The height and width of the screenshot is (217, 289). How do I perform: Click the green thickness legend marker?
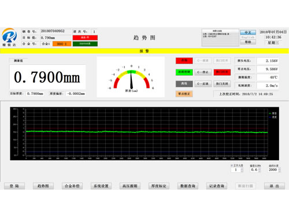coord(270,113)
